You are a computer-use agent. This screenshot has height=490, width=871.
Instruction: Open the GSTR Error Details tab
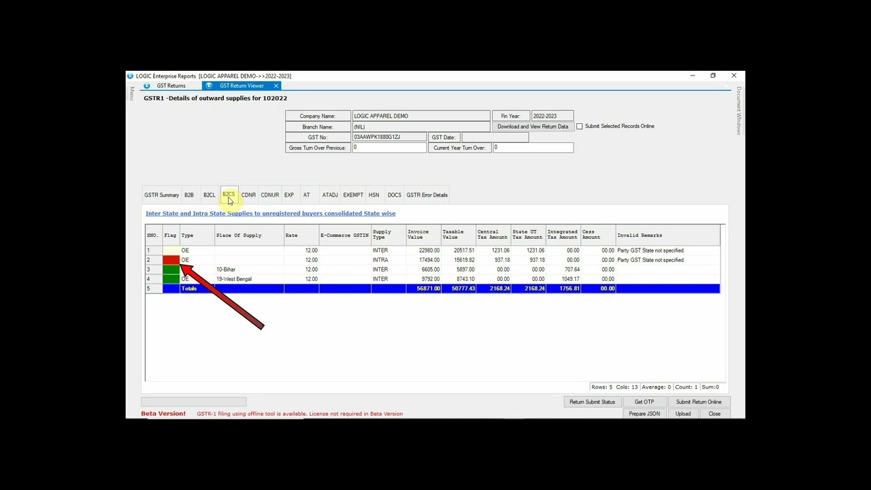point(427,195)
